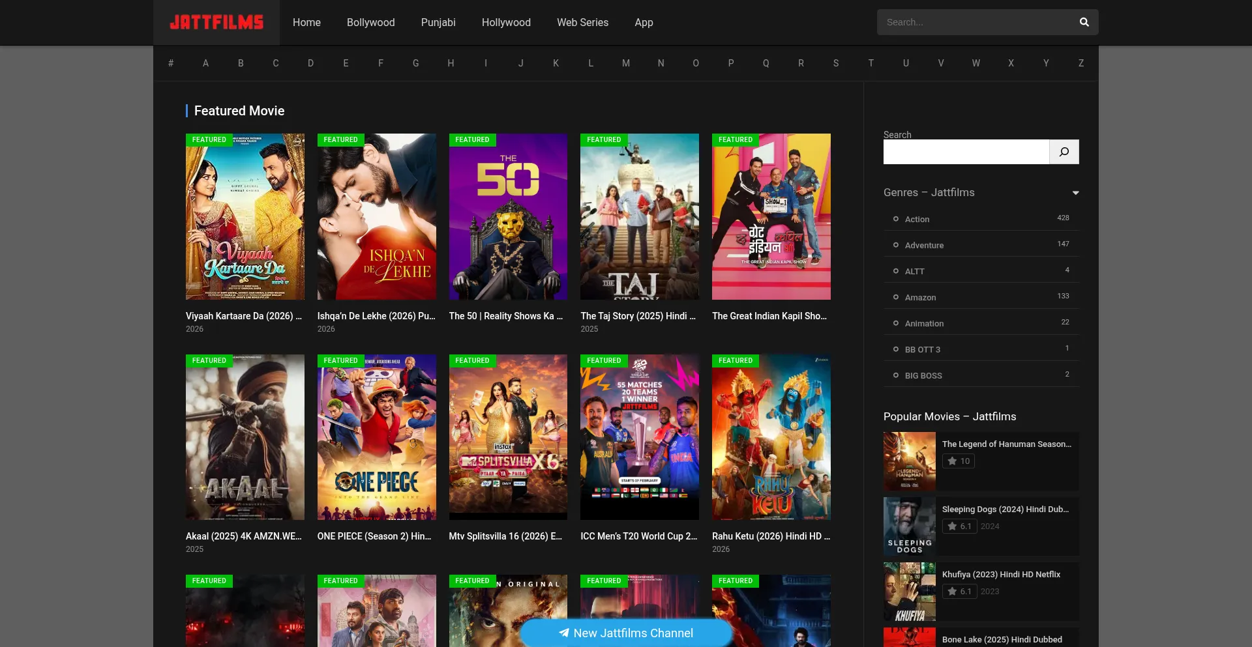
Task: Click the Ishqa'n De Lekhe (2026) title
Action: pos(376,316)
